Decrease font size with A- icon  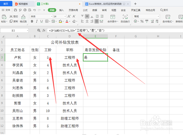74,16
